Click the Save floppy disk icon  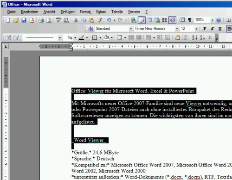click(x=24, y=20)
